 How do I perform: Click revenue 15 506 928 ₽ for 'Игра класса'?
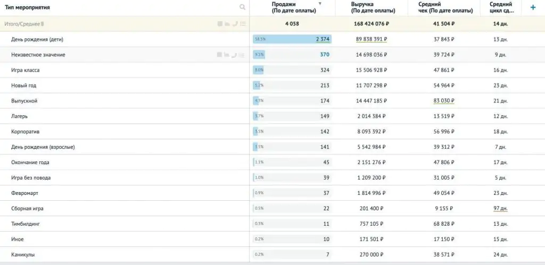[371, 70]
